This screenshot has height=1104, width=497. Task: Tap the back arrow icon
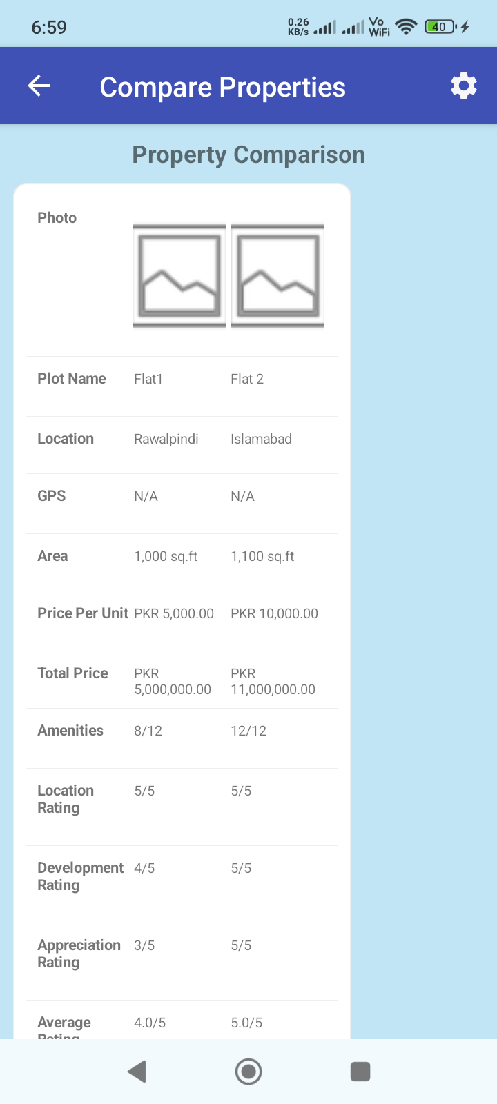click(39, 86)
